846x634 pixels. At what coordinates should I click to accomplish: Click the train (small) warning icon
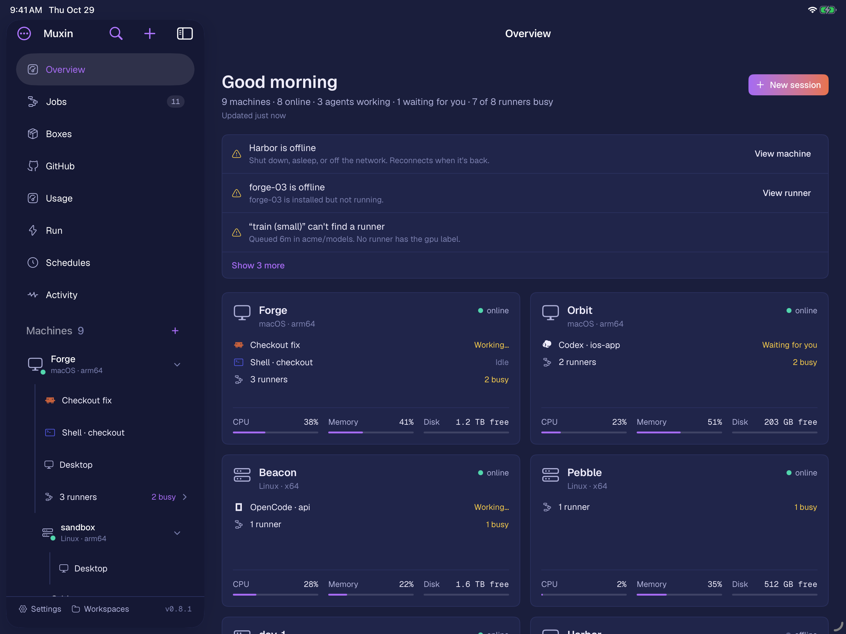click(237, 232)
